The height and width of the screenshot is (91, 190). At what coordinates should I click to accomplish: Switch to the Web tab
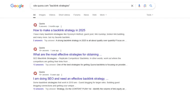[94, 15]
